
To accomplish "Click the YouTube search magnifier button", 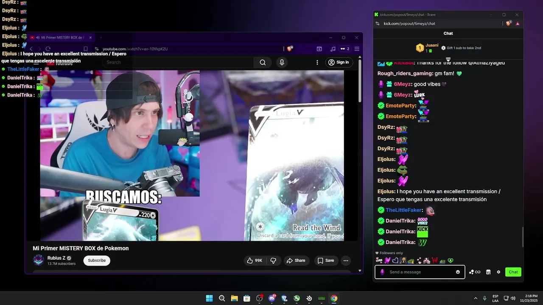I will (263, 62).
